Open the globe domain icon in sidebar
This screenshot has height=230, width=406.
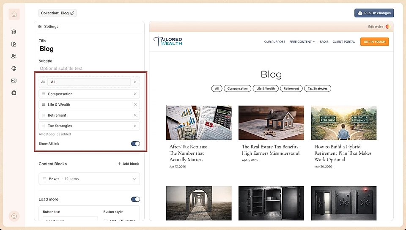coord(14,68)
